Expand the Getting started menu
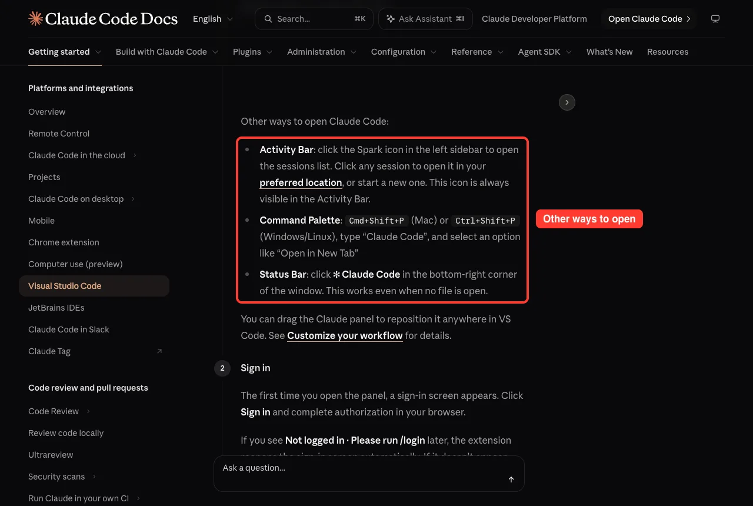The height and width of the screenshot is (506, 753). point(65,52)
